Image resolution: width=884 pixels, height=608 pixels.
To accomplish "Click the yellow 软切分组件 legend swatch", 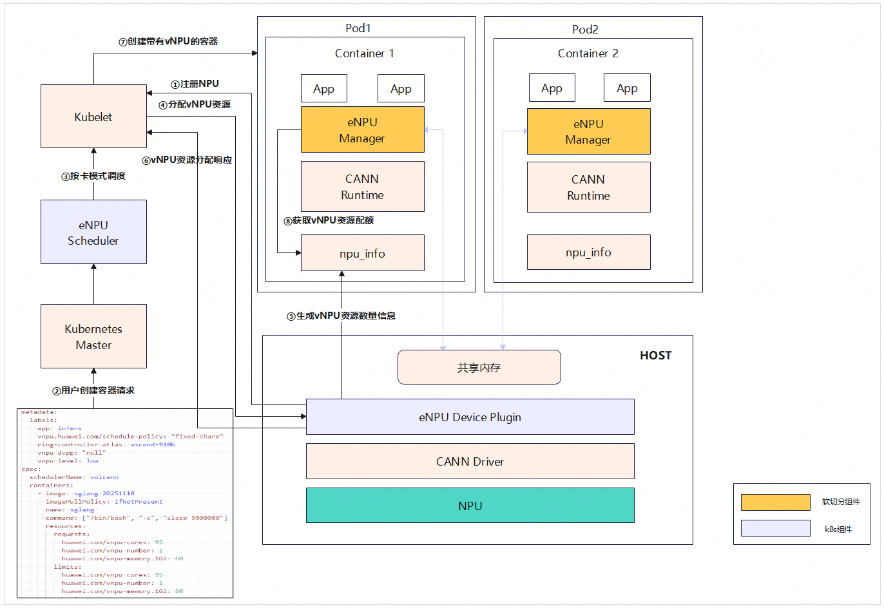I will [776, 502].
